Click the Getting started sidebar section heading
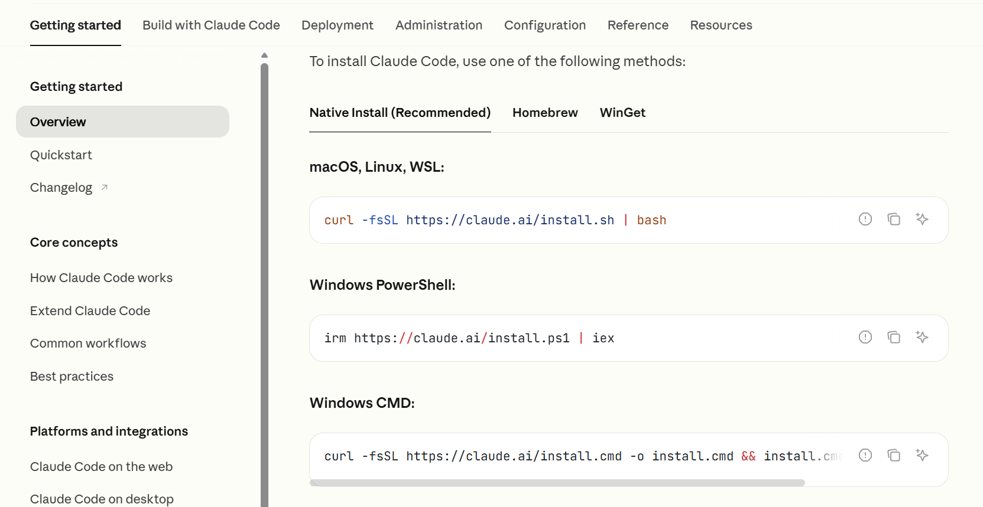Image resolution: width=983 pixels, height=507 pixels. pyautogui.click(x=76, y=87)
